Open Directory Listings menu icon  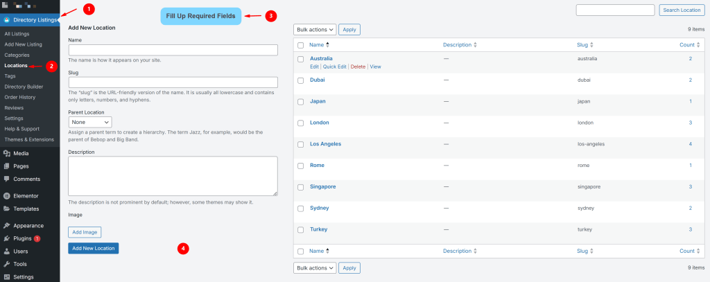pos(7,20)
